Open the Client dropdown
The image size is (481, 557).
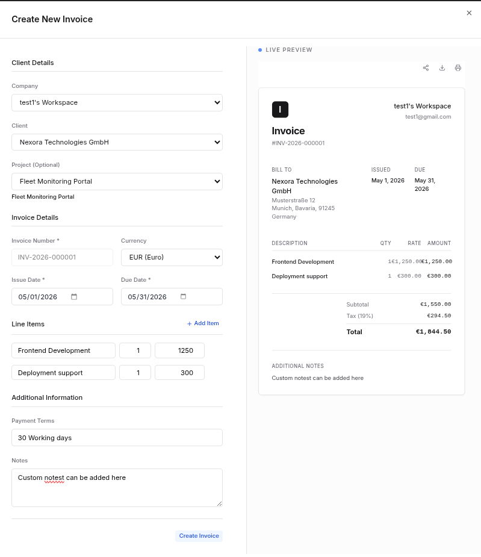117,142
